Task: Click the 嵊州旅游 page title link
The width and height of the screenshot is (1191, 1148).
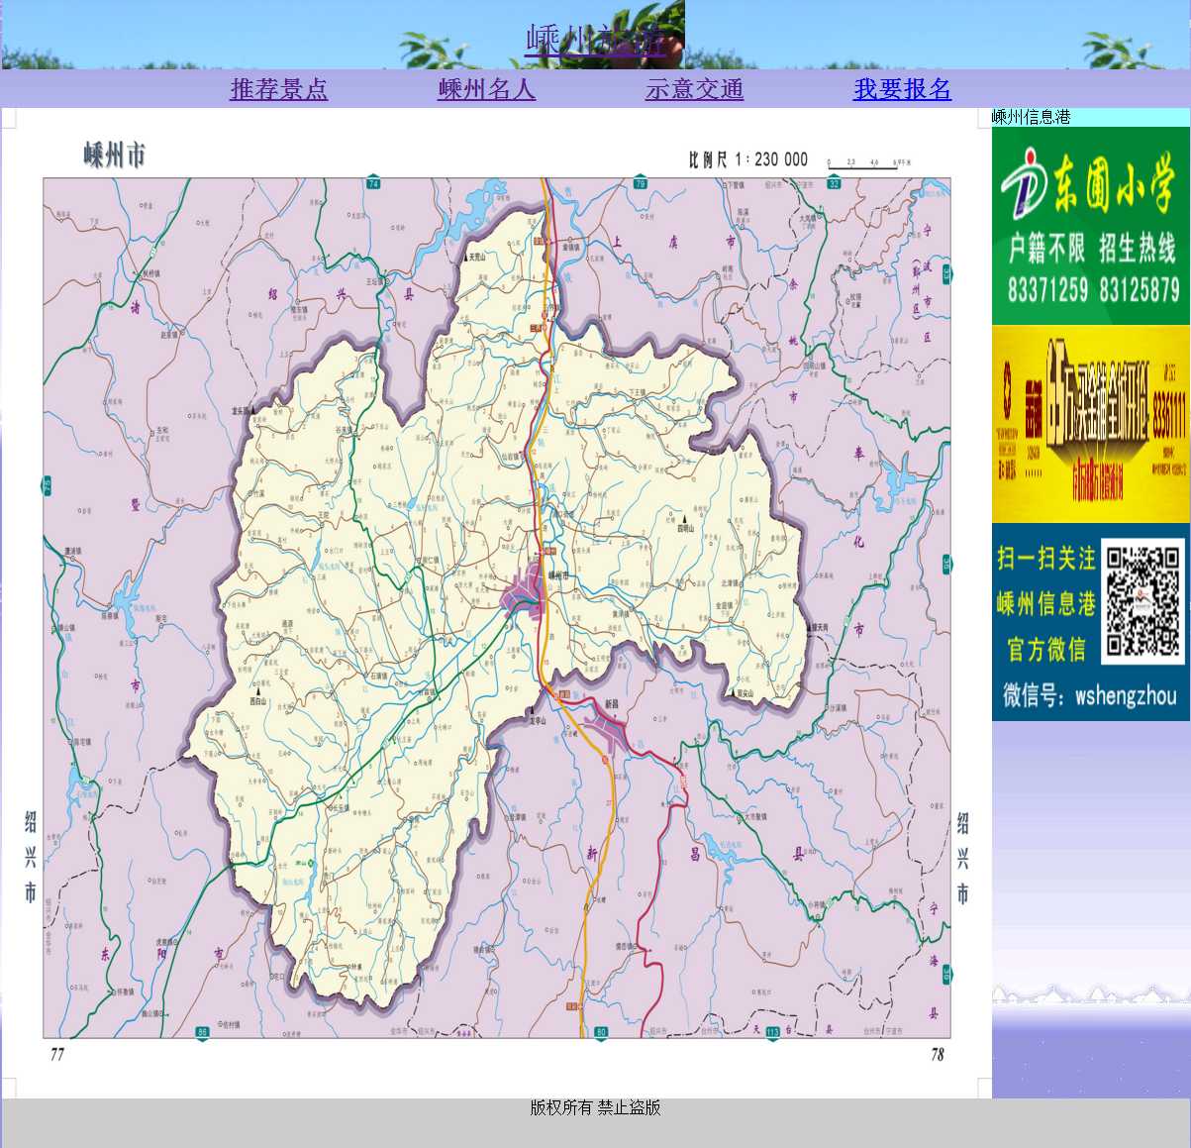Action: (595, 40)
